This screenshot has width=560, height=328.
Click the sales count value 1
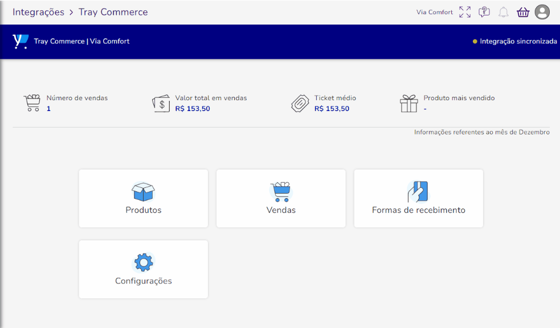coord(48,109)
